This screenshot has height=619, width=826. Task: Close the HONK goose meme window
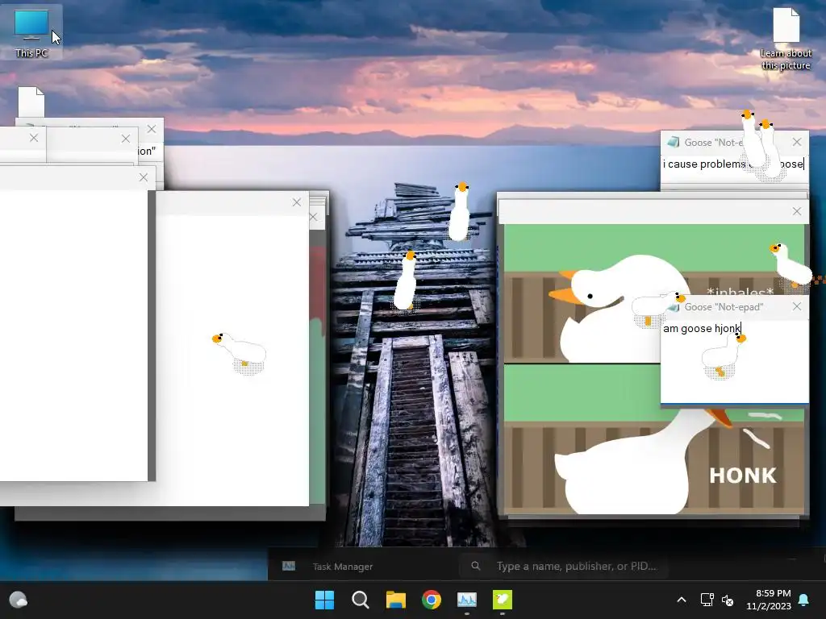pos(796,211)
